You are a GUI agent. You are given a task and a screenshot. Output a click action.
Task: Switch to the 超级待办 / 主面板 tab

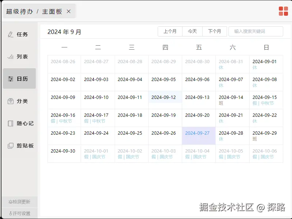point(39,11)
